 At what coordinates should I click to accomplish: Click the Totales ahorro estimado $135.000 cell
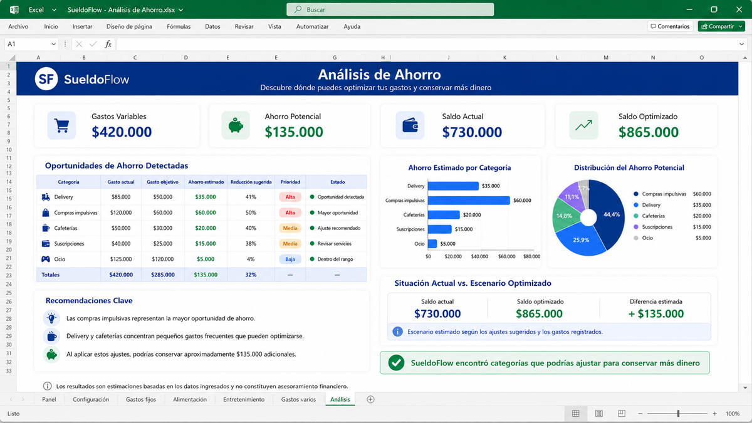coord(206,274)
